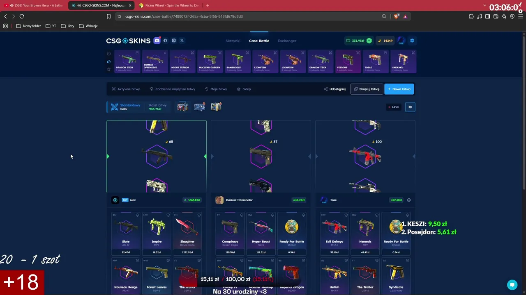
Task: Open the Tosai drop card
Action: (x=376, y=61)
